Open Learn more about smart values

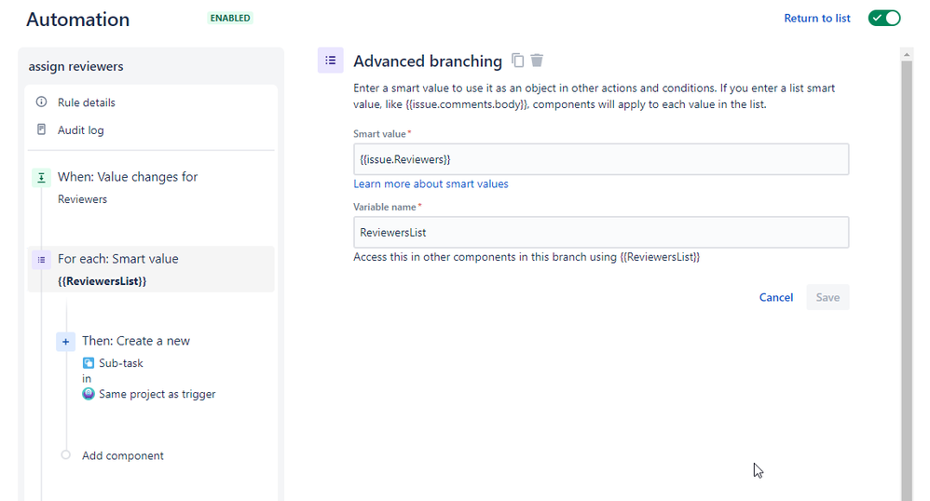431,183
